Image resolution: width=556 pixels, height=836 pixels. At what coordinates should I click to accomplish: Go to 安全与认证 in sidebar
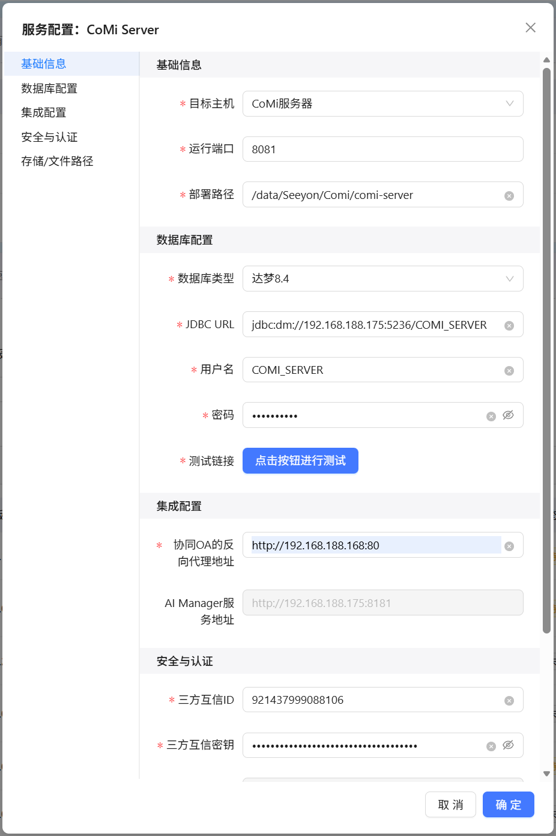(49, 137)
